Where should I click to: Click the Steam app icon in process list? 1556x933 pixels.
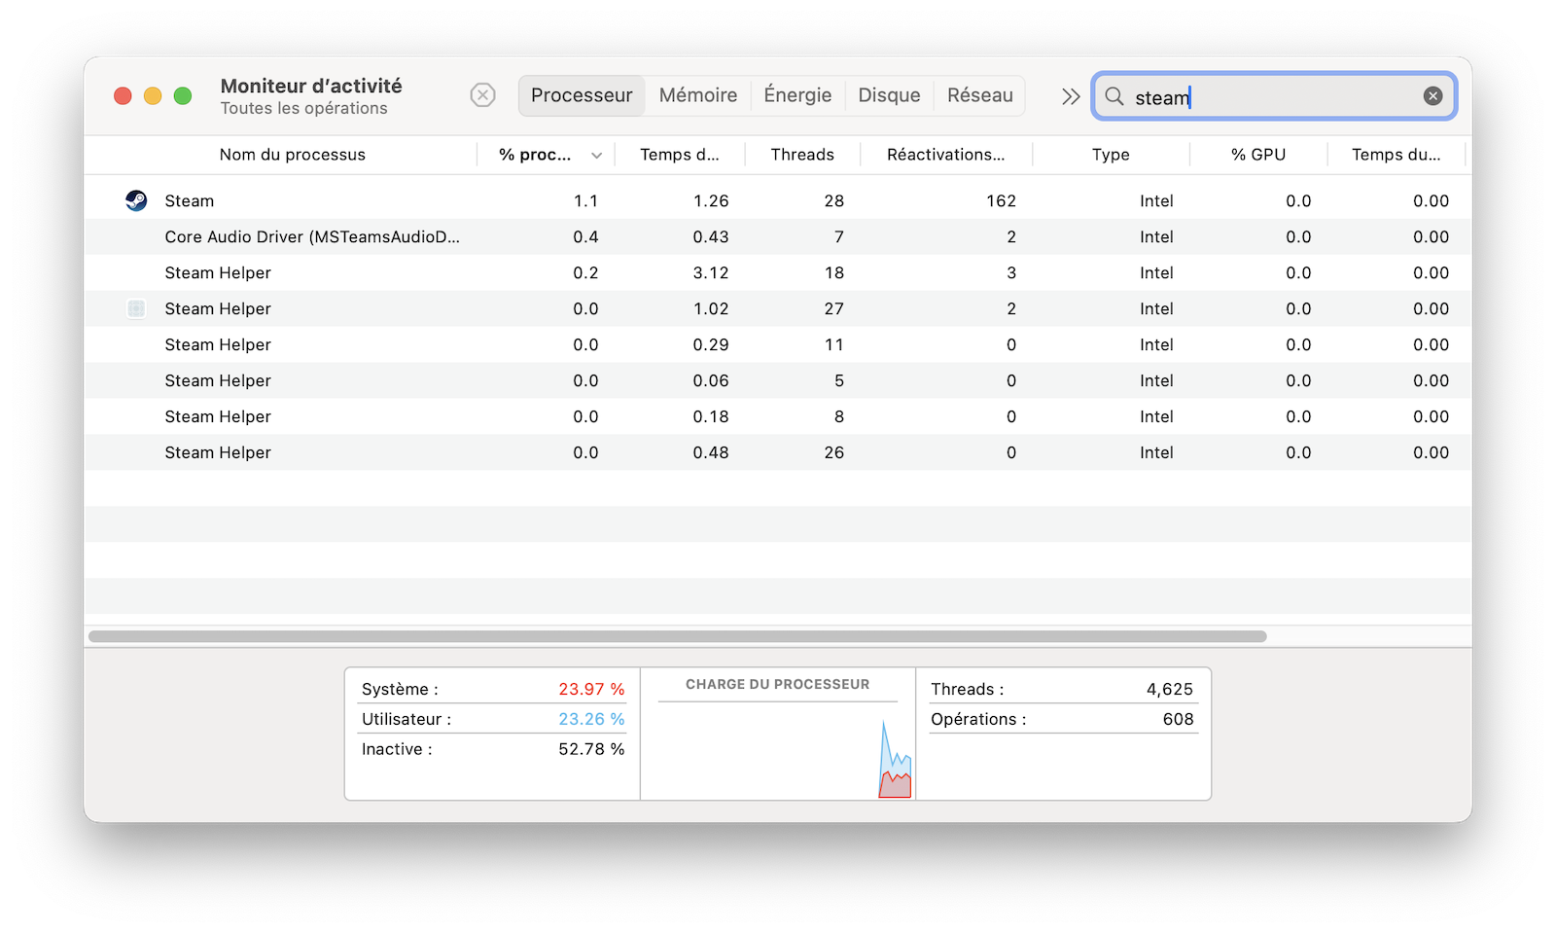(136, 200)
